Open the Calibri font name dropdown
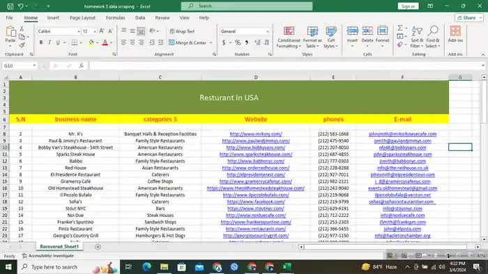The width and height of the screenshot is (488, 274). [78, 31]
